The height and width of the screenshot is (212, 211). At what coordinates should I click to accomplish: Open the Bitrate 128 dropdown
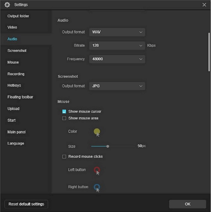coord(117,46)
